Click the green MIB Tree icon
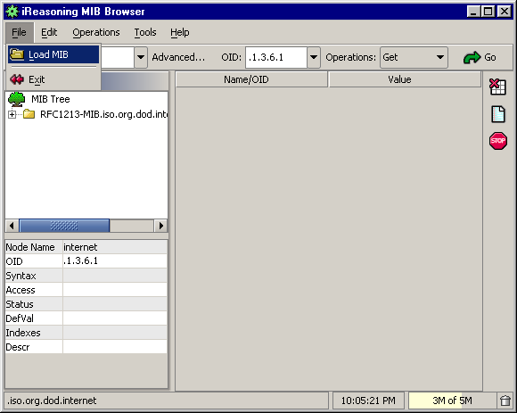Image resolution: width=517 pixels, height=413 pixels. click(16, 99)
